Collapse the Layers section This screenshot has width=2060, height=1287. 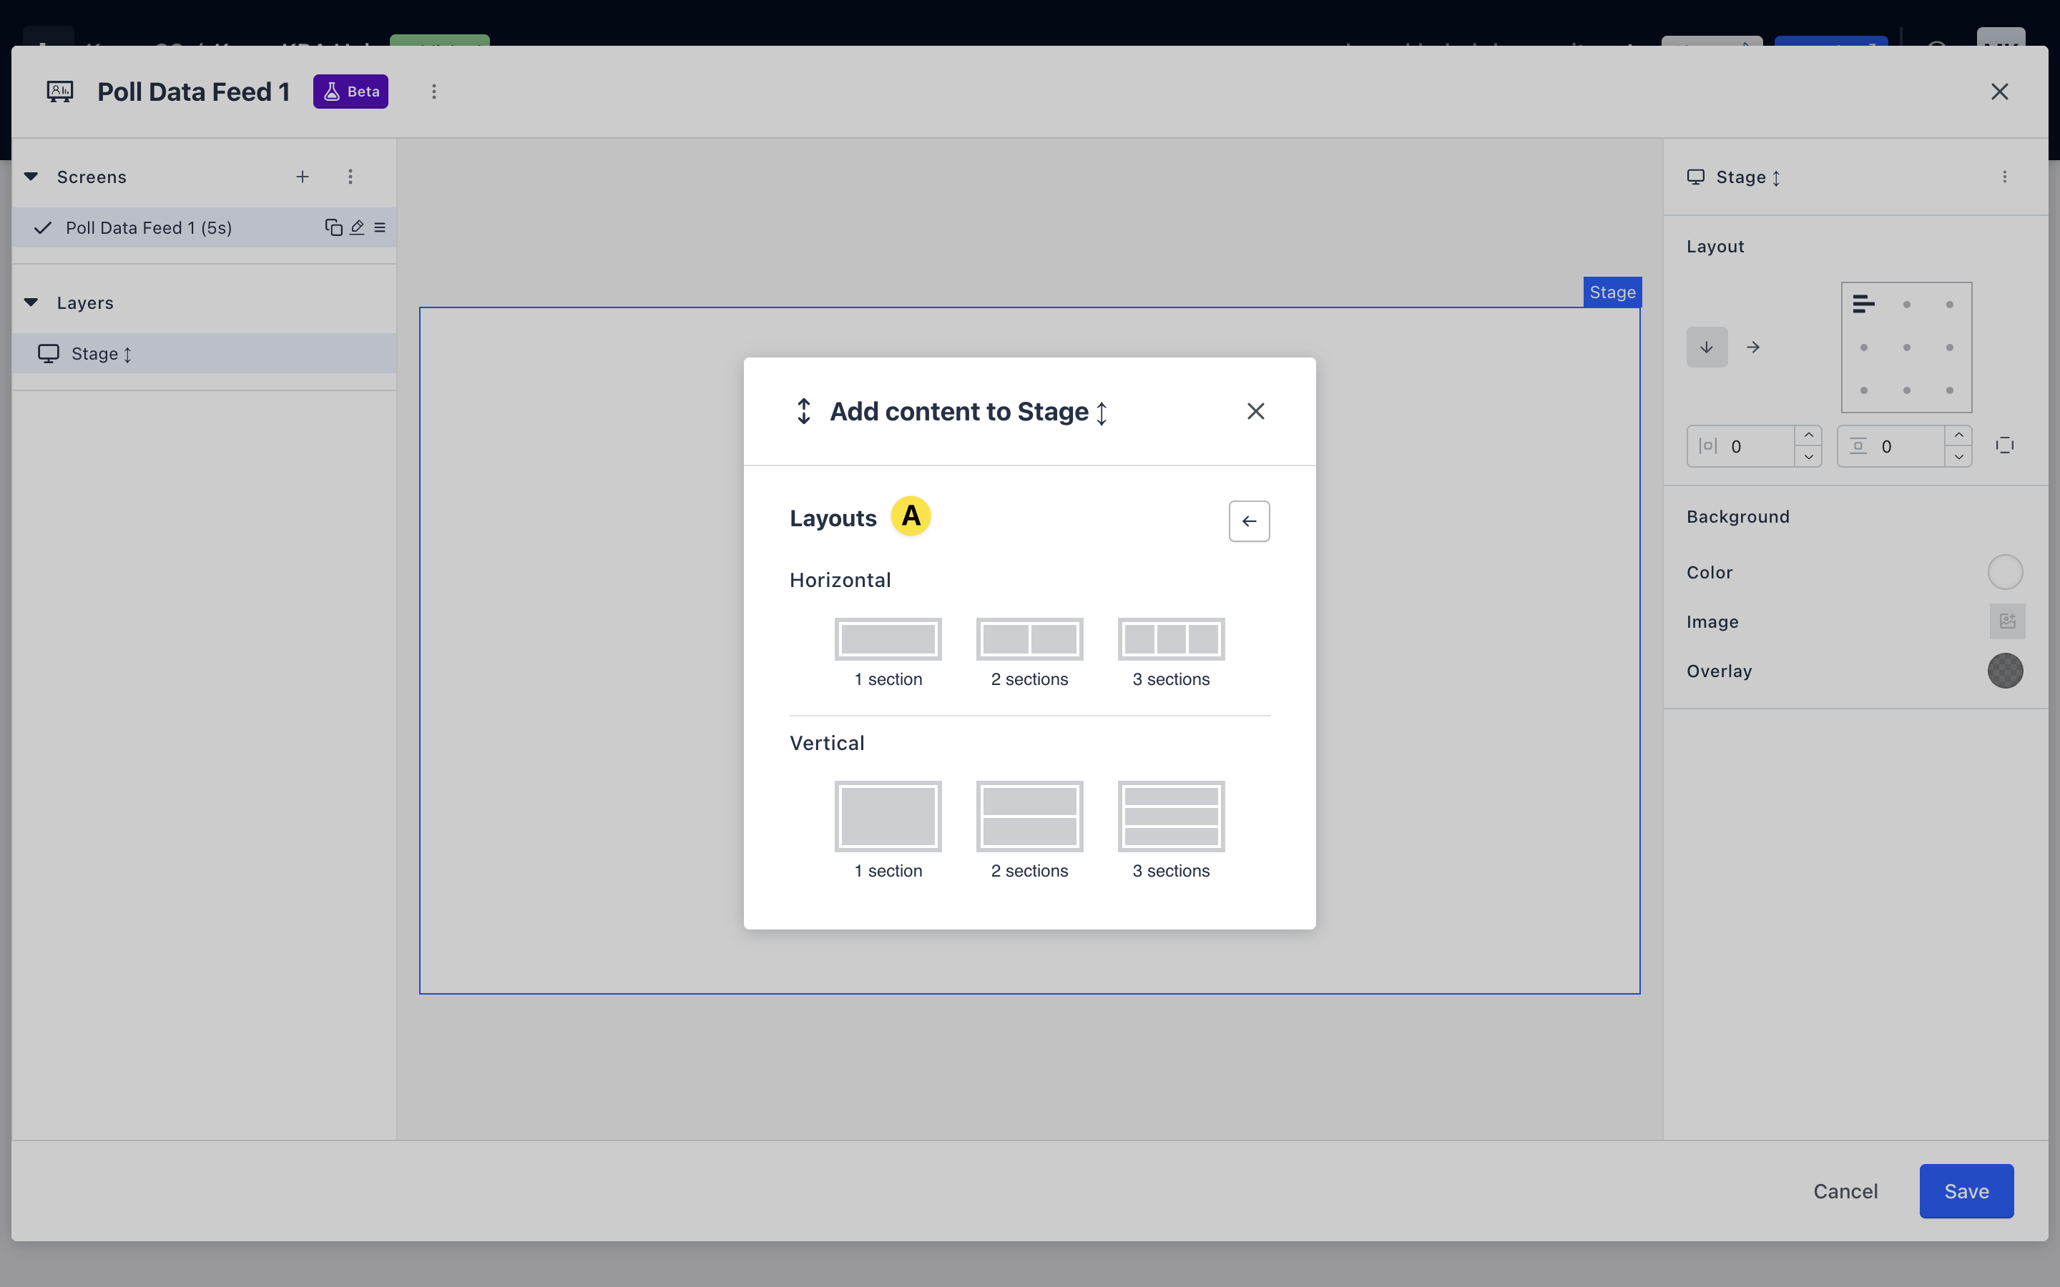click(31, 302)
